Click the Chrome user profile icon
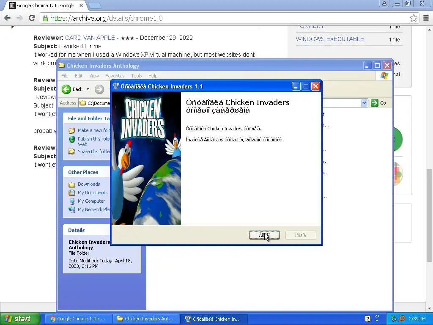This screenshot has height=325, width=433. [x=384, y=3]
